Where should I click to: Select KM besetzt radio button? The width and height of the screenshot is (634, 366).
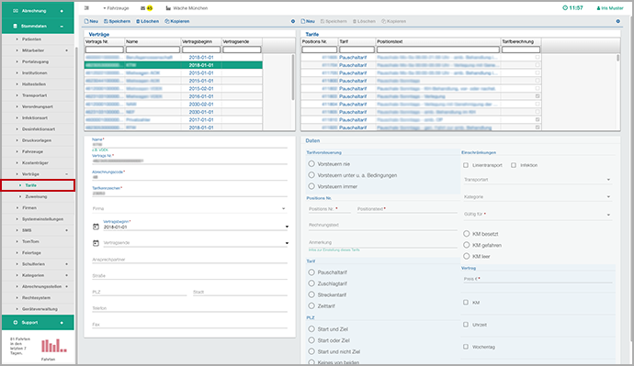467,234
